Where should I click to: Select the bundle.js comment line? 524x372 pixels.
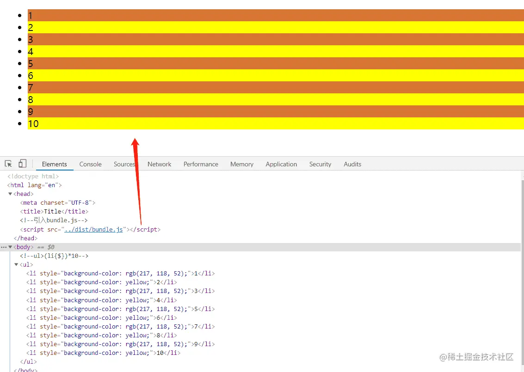[x=54, y=220]
